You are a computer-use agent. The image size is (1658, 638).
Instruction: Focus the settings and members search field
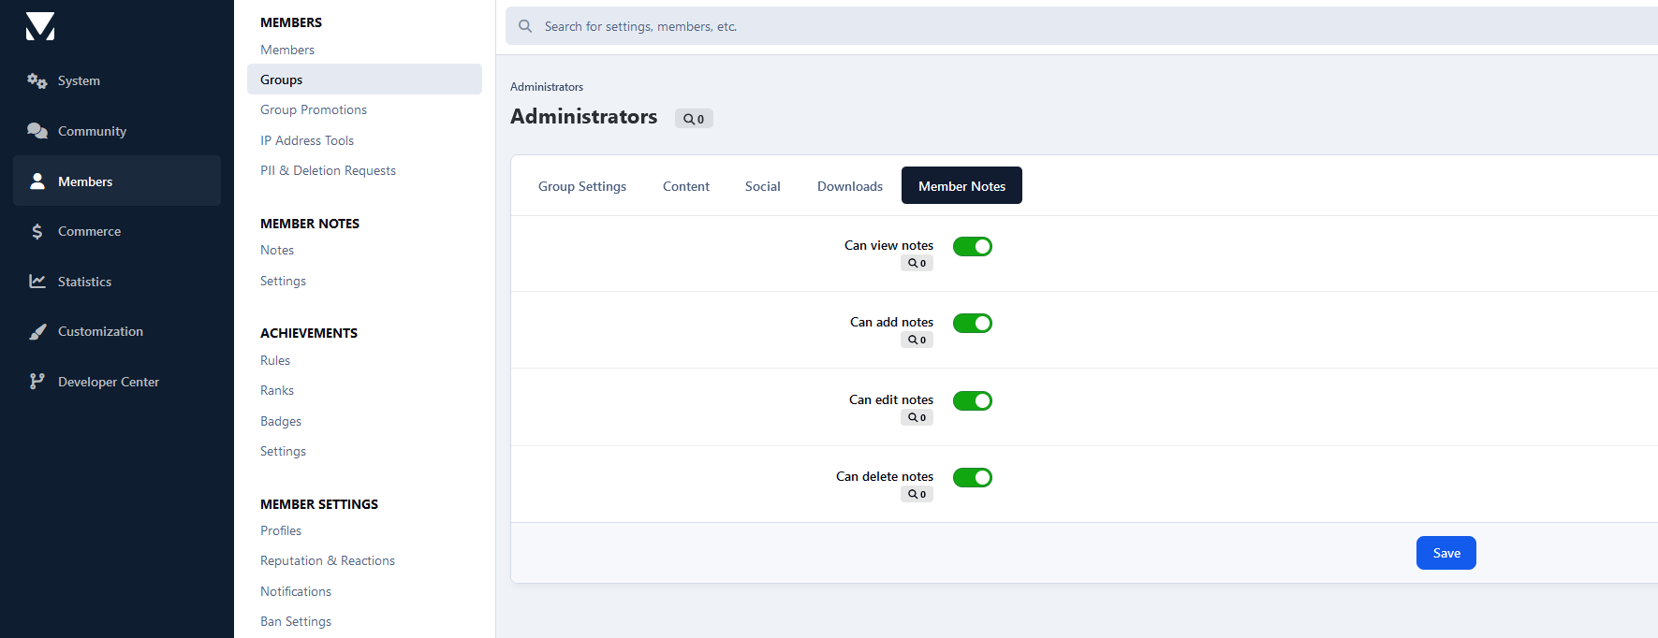coord(1077,26)
